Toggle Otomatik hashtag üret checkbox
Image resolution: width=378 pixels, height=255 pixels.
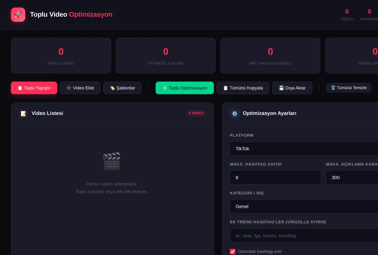[232, 252]
